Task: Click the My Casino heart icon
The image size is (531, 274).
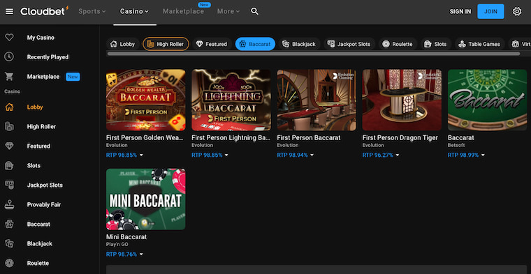Action: coord(9,38)
